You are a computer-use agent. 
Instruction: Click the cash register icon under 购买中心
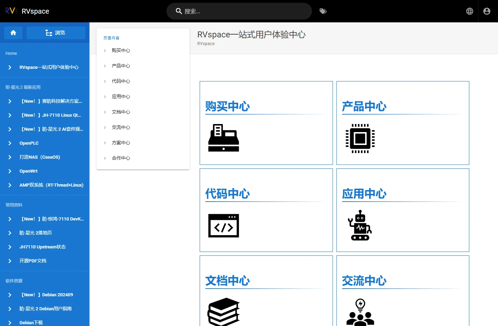[223, 138]
